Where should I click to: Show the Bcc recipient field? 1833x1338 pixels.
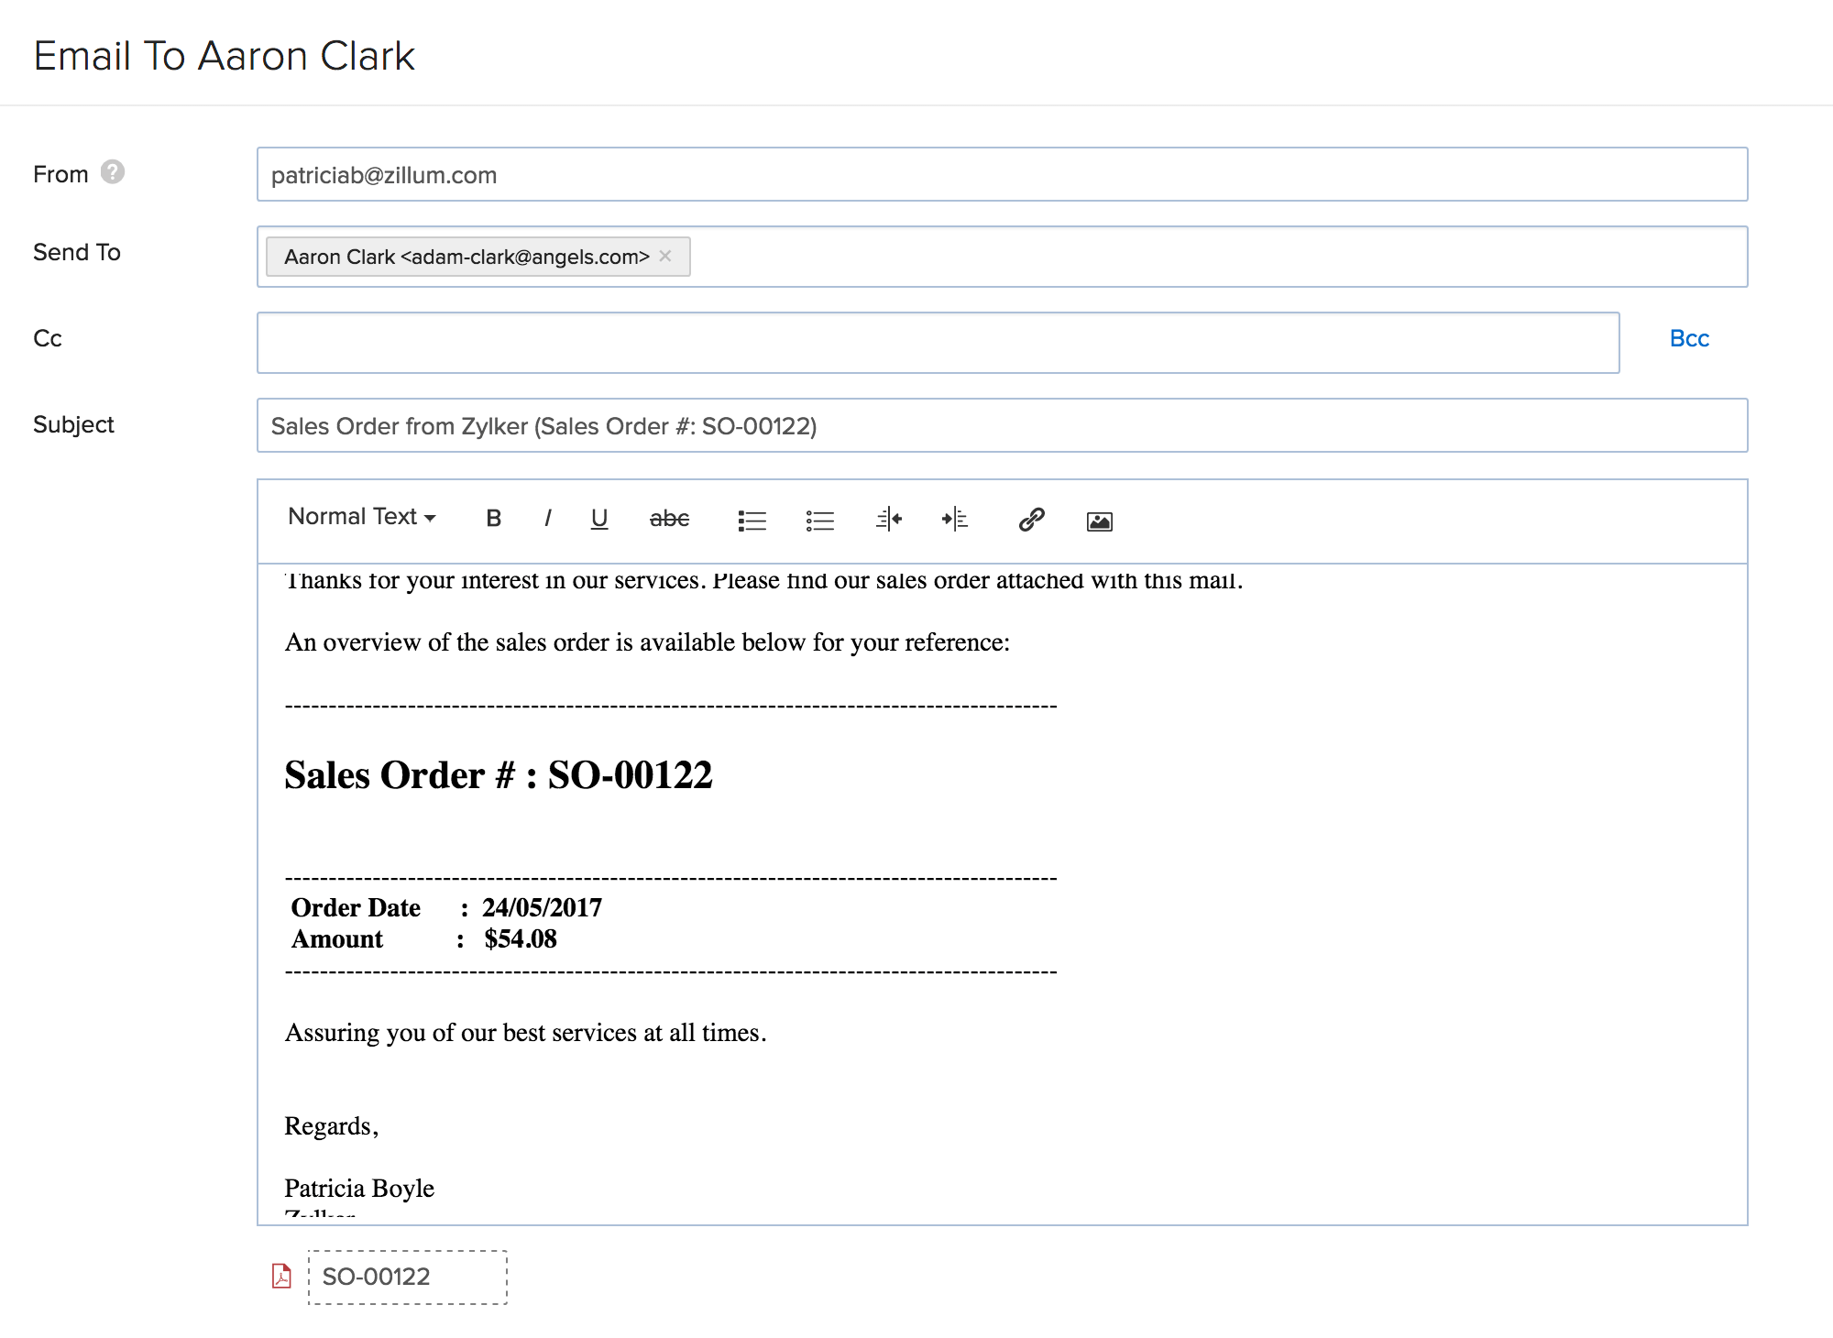click(x=1688, y=338)
